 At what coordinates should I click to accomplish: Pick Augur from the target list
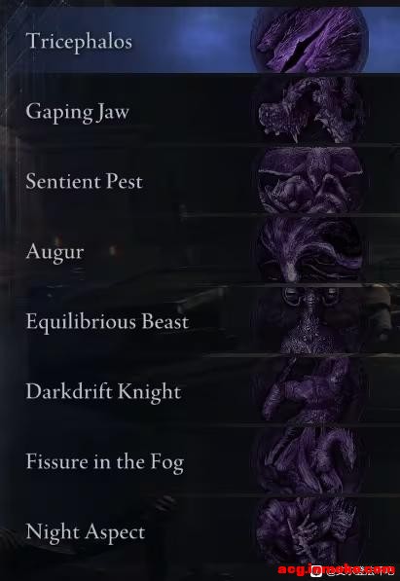pos(55,252)
